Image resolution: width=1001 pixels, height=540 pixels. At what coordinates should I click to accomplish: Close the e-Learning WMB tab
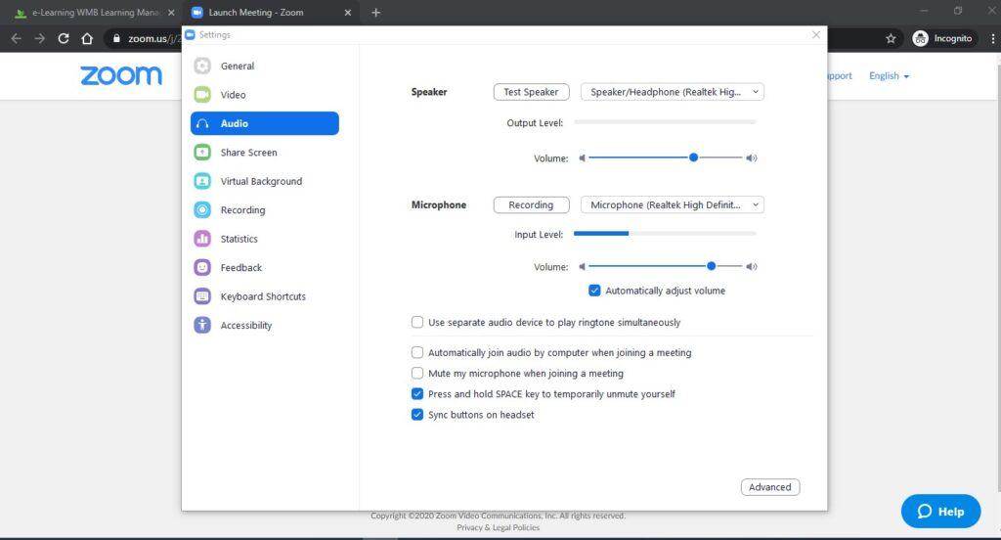tap(171, 12)
